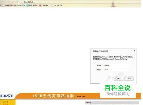Click the cancel button in authentication dialog

coord(129,78)
